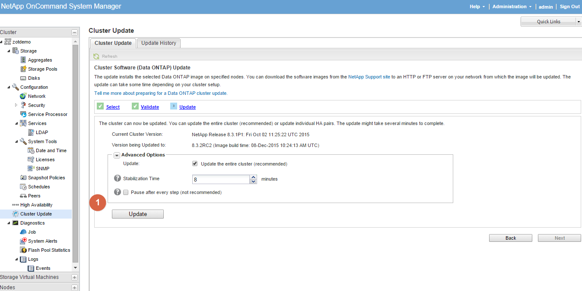This screenshot has height=291, width=582.
Task: Click the Refresh toolbar button
Action: point(105,56)
